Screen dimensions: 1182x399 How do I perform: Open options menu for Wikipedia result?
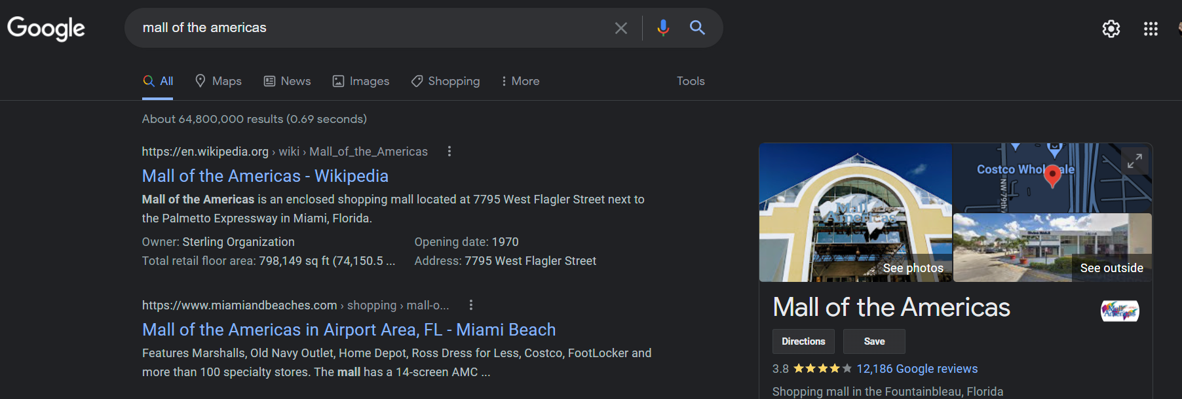(449, 152)
